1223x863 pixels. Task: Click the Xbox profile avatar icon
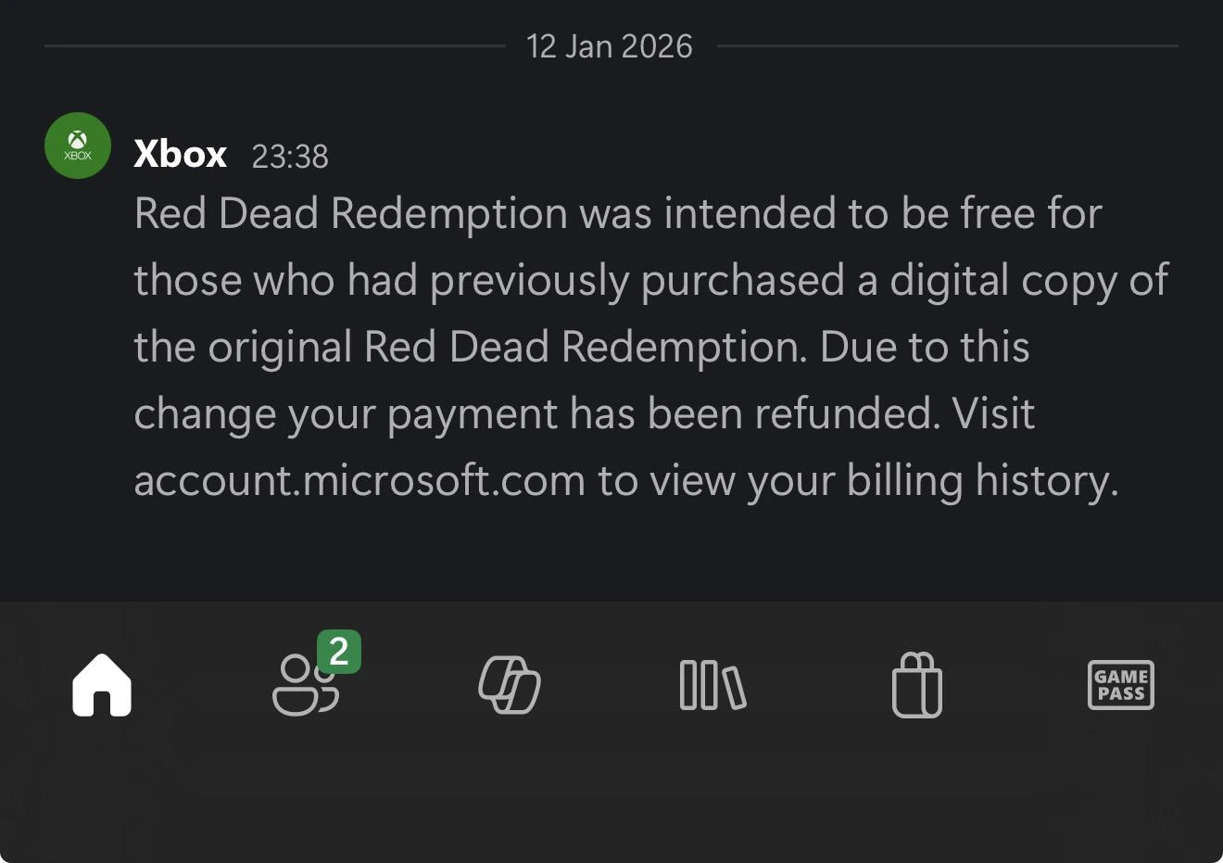(x=77, y=146)
